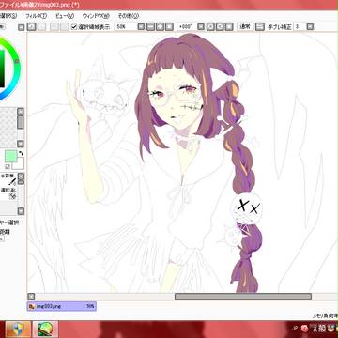338x338 pixels.
Task: Click the green painting app icon on the taskbar
Action: click(45, 330)
